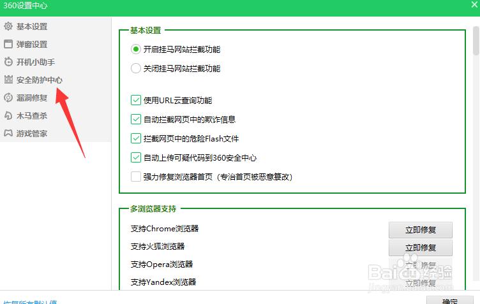Click the gamepad icon beside 游戏管家
This screenshot has height=304, width=480.
8,133
